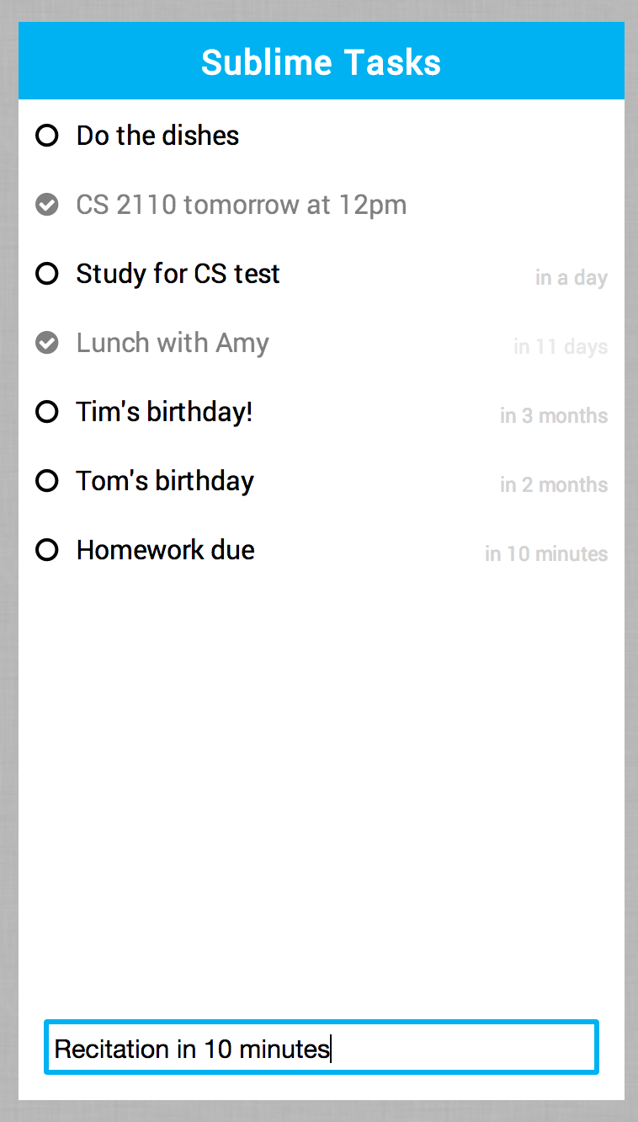This screenshot has height=1122, width=638.
Task: Uncheck the CS 2110 tomorrow task
Action: [47, 205]
